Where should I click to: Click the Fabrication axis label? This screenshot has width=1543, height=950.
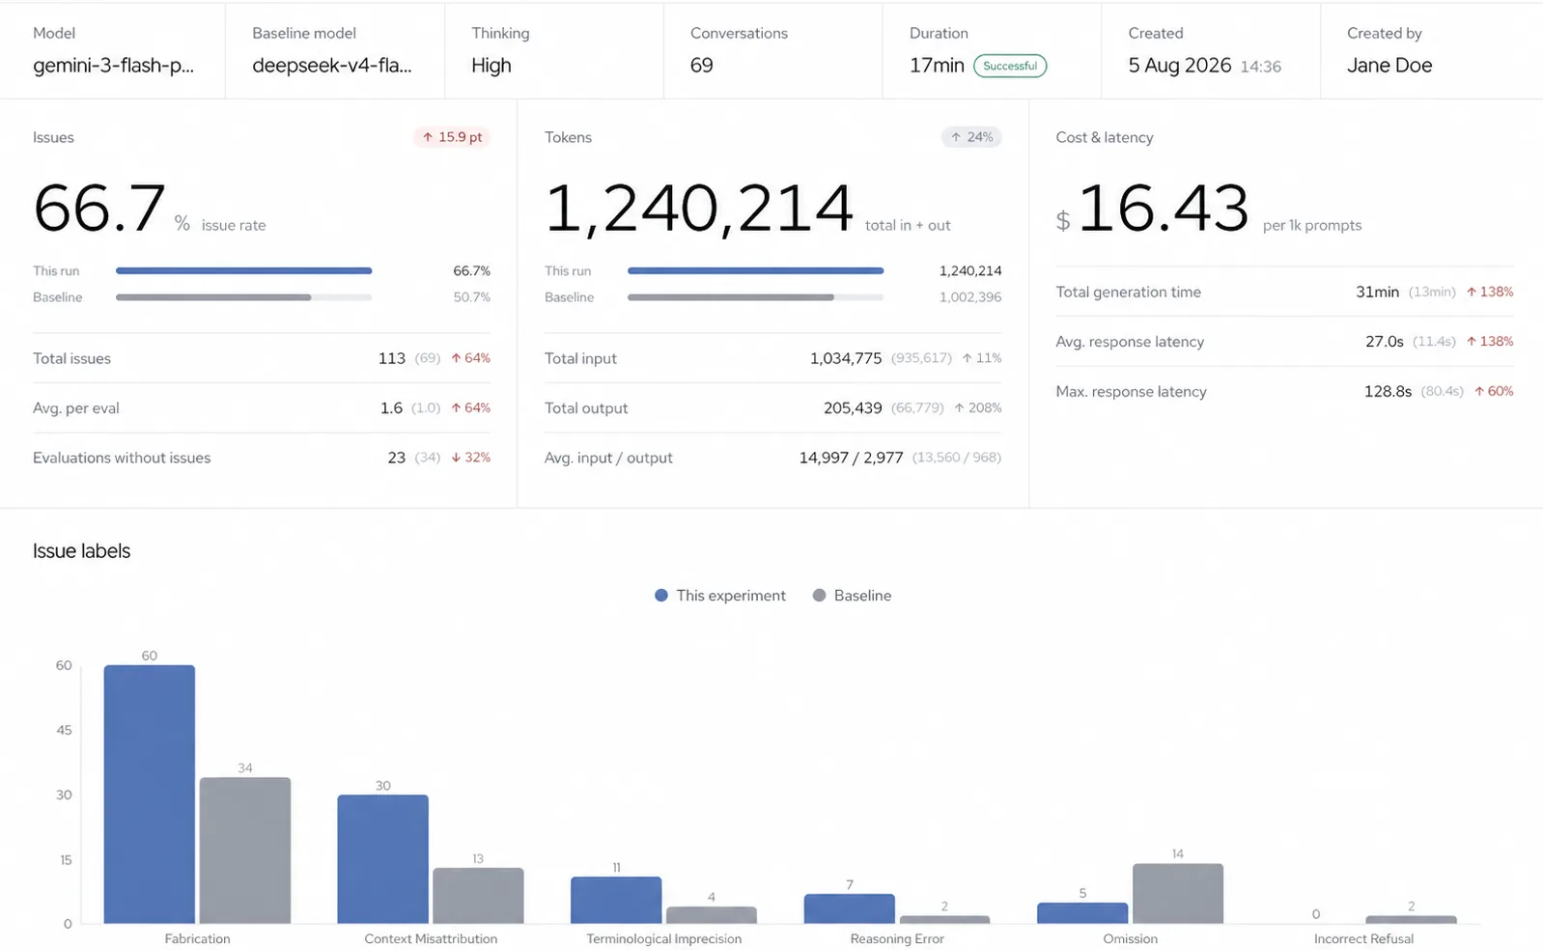(x=198, y=938)
